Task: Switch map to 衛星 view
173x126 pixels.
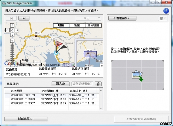Action: pyautogui.click(x=77, y=25)
